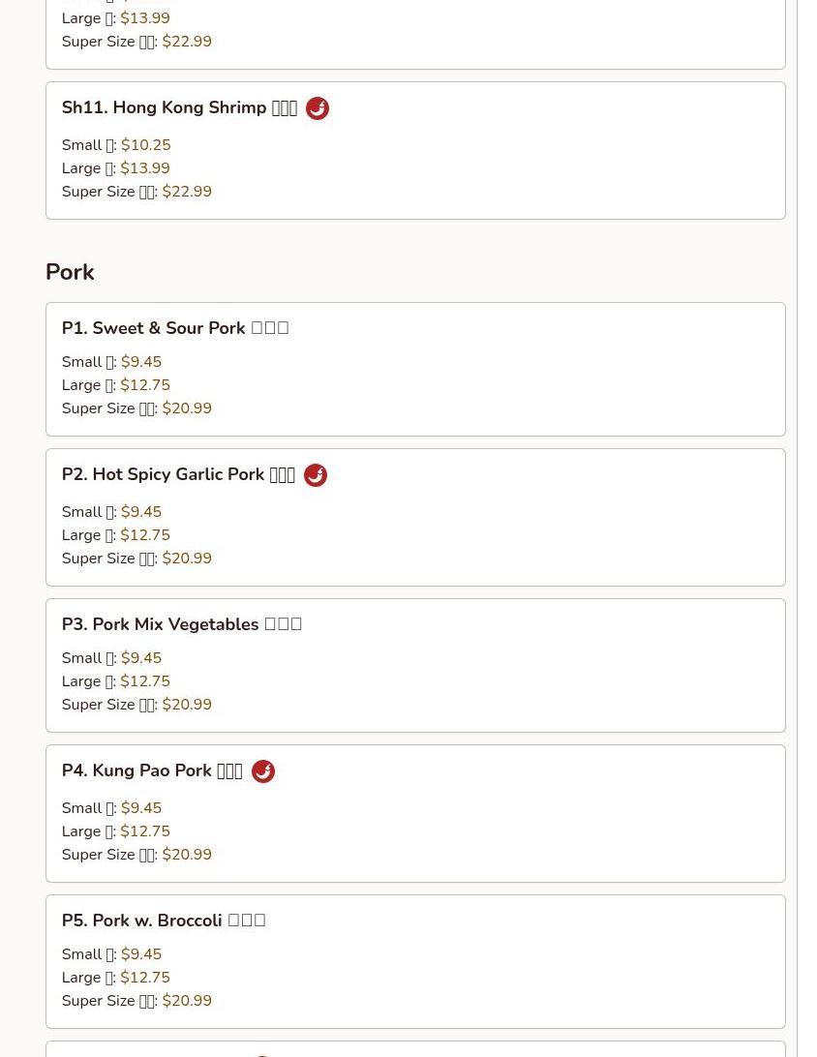Select the P5. Pork w. Broccoli title
817x1057 pixels.
tap(163, 921)
